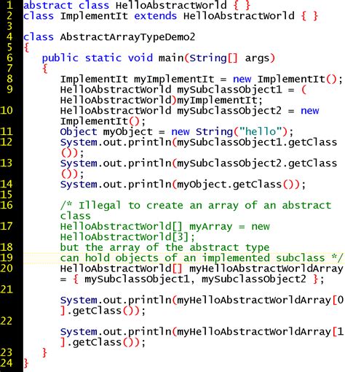Click 'args' parameter on line 6
Viewport: 345px width, 372px height.
point(257,58)
